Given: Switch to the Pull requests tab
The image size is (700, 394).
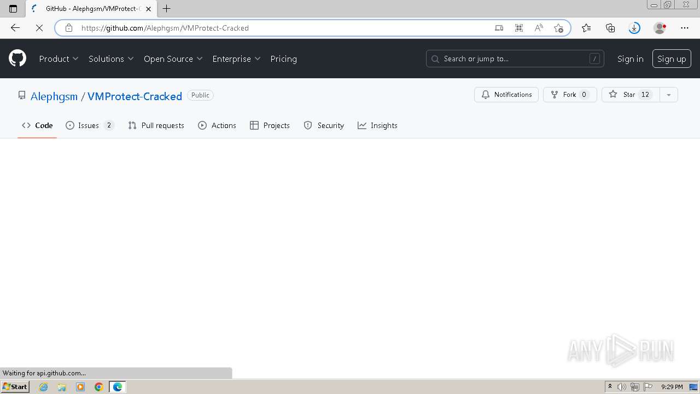Looking at the screenshot, I should 156,125.
